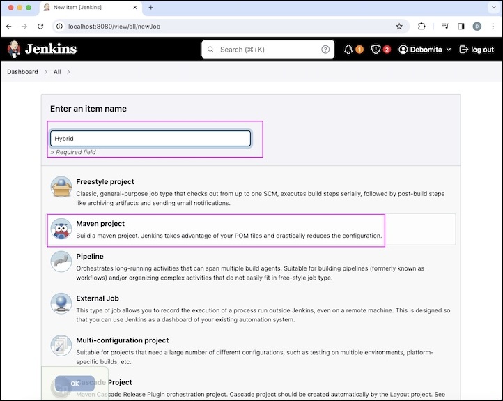This screenshot has width=503, height=401.
Task: Open the Chrome profile D avatar
Action: coord(477,27)
